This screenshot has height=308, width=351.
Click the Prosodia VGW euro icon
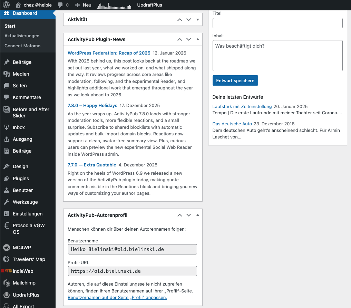point(7,226)
